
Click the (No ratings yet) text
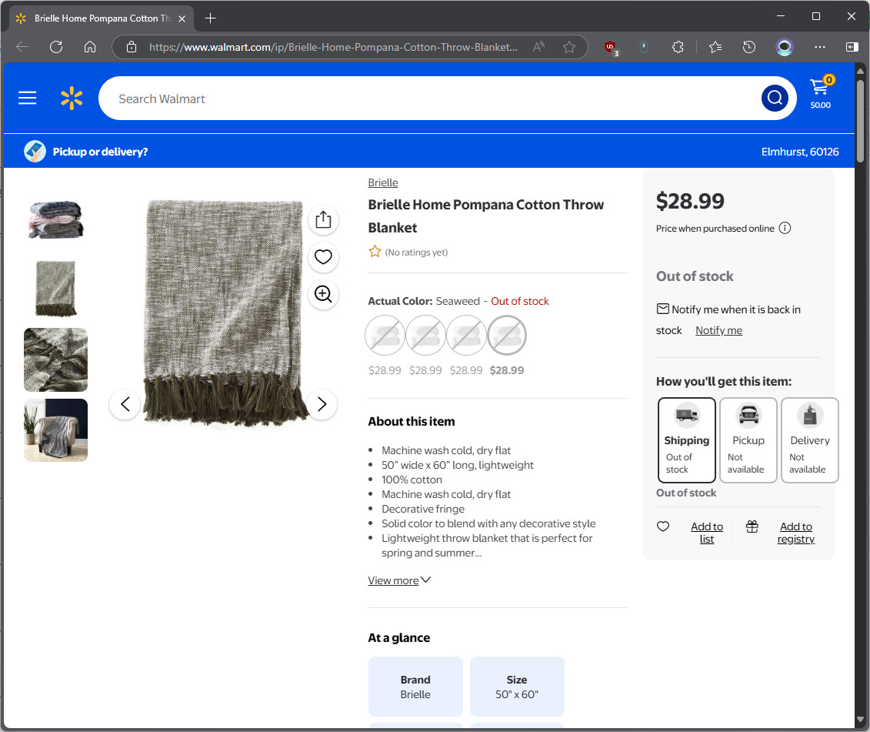(416, 252)
